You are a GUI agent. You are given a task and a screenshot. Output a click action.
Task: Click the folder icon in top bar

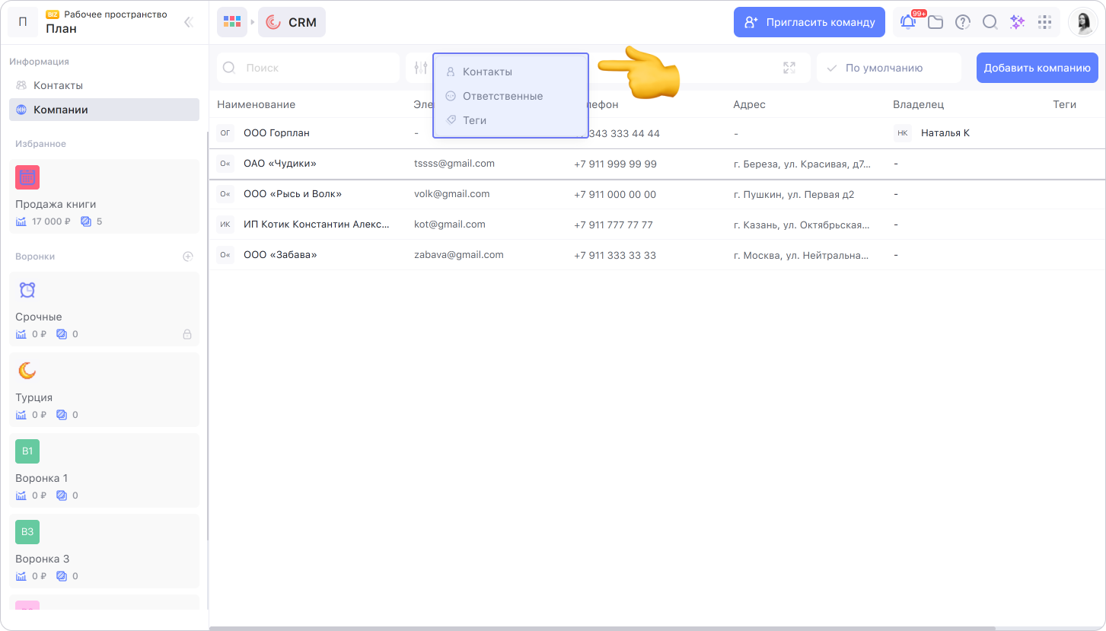click(x=935, y=22)
